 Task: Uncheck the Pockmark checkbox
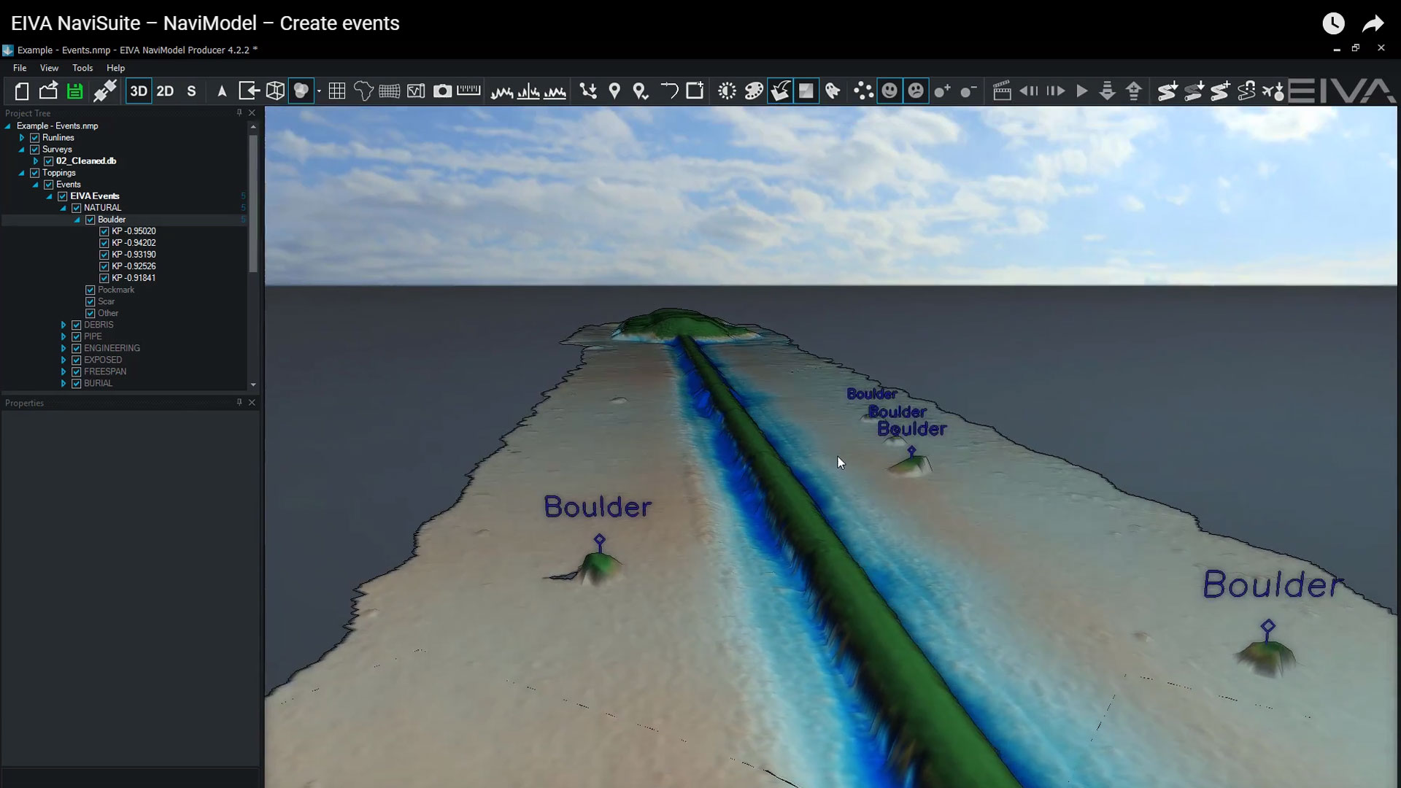(x=90, y=290)
